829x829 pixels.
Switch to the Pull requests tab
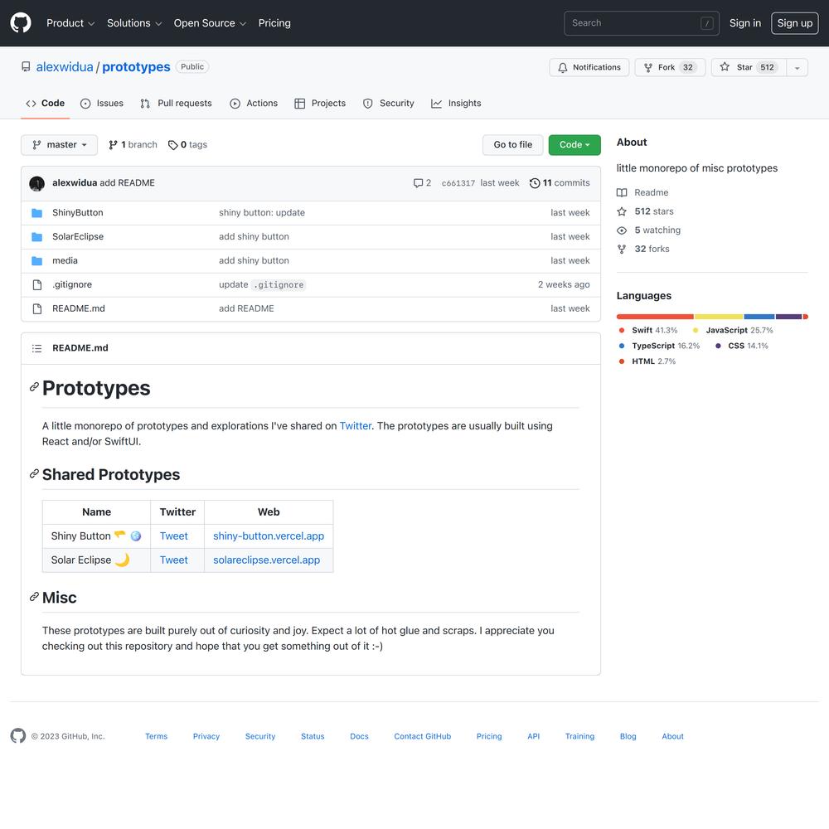pos(176,104)
